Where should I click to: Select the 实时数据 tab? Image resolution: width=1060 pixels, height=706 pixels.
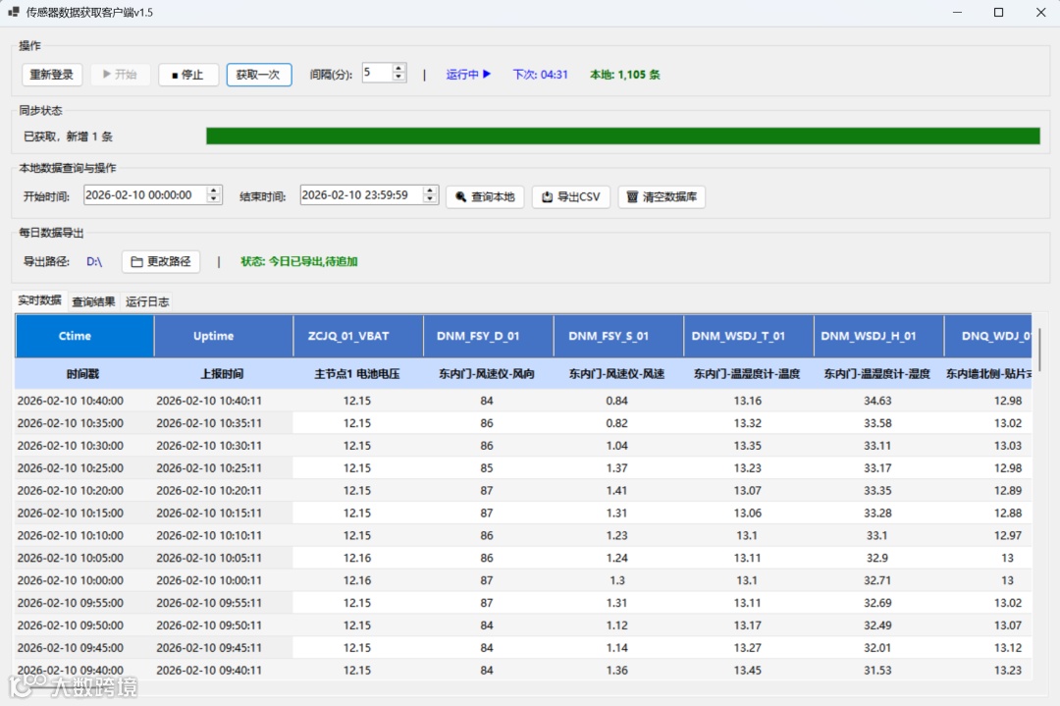point(39,300)
